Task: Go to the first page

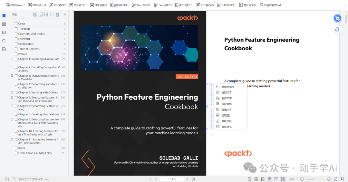Action: coord(150,179)
